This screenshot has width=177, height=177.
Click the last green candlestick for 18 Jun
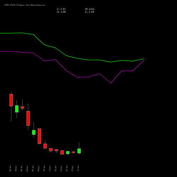pos(79,151)
